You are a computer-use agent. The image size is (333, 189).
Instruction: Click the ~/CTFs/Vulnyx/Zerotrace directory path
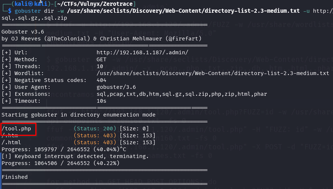95,4
